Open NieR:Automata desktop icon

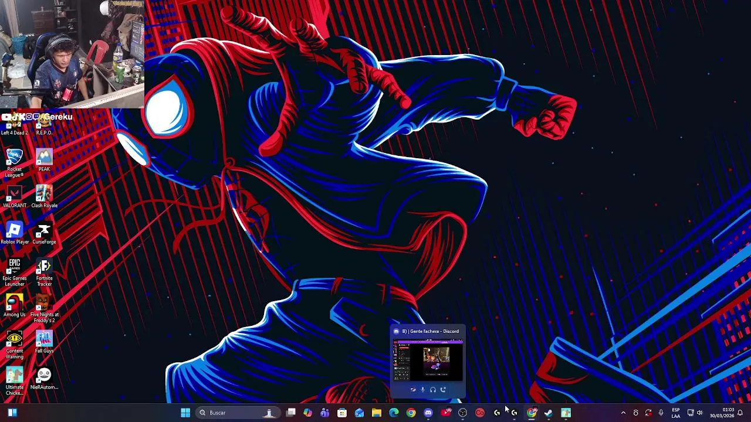pos(44,378)
